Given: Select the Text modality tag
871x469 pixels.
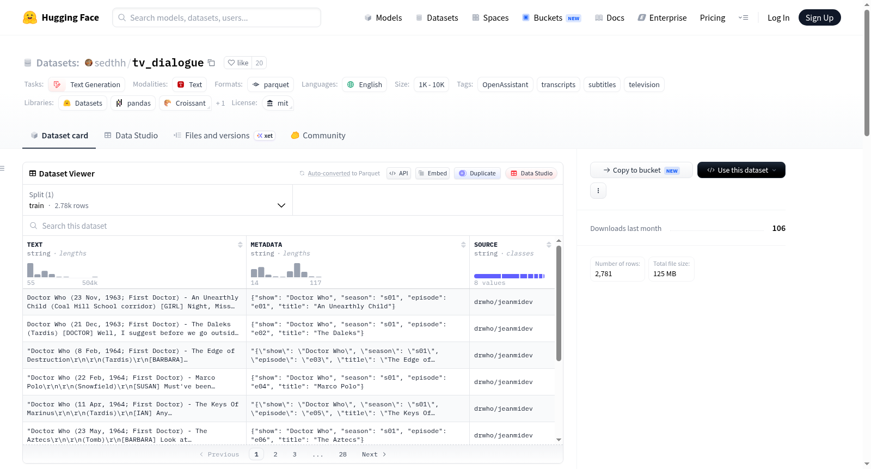Looking at the screenshot, I should (x=189, y=84).
